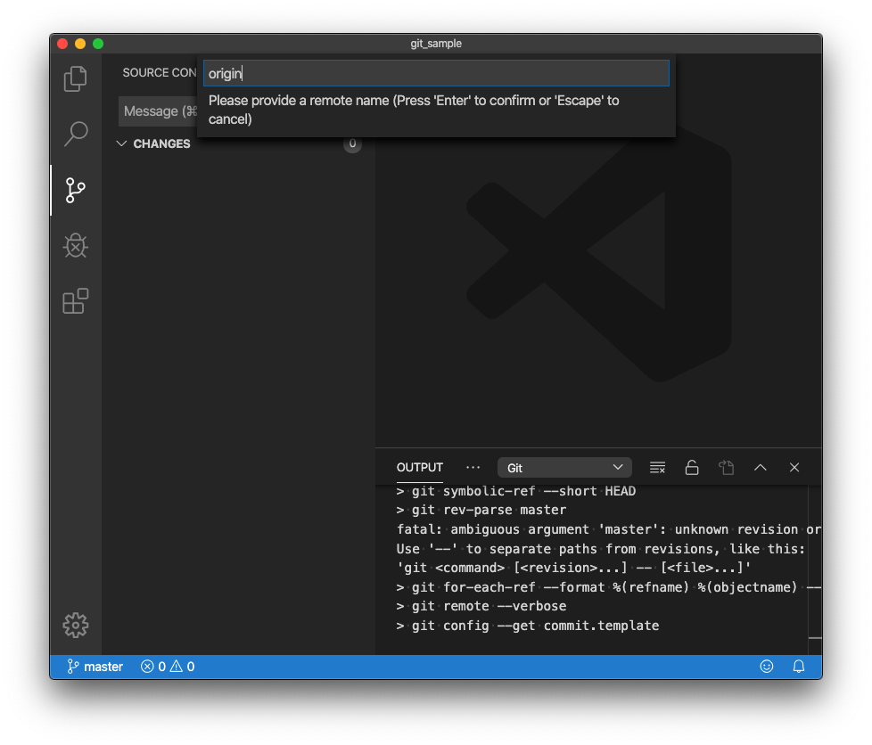Switch to the OUTPUT tab

click(x=420, y=468)
